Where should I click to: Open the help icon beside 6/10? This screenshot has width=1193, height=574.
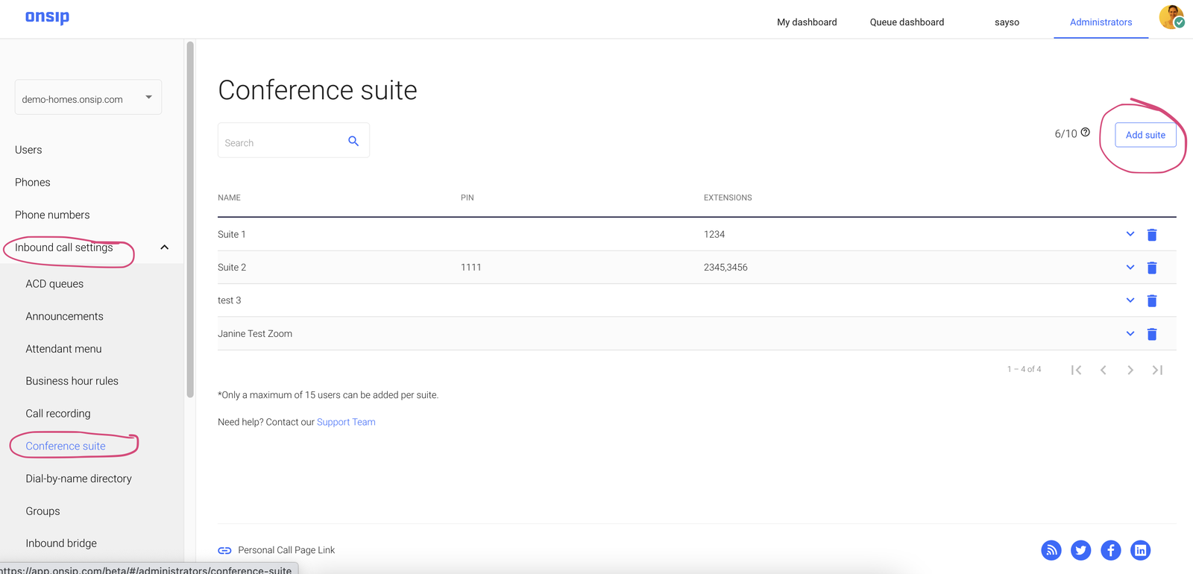pos(1086,133)
